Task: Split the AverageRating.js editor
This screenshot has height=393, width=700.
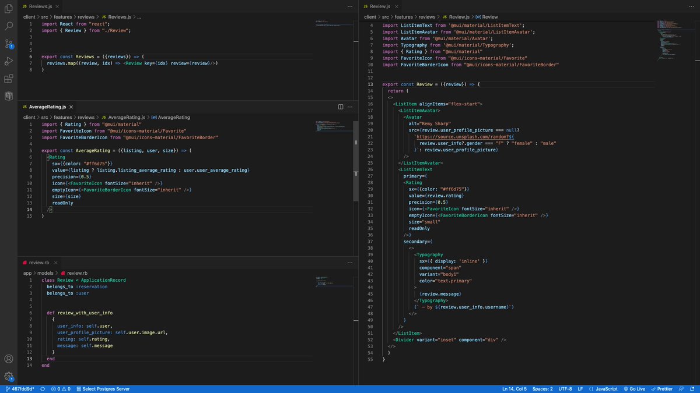Action: tap(341, 107)
